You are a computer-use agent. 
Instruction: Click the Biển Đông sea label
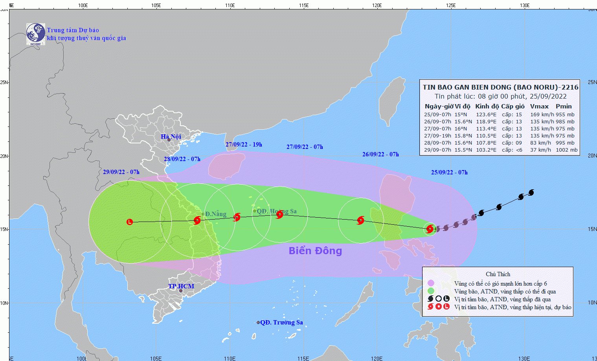coord(315,251)
